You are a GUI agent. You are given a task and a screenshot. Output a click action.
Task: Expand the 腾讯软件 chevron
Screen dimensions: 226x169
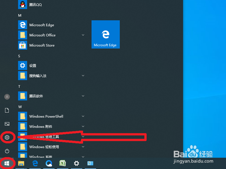(x=83, y=96)
